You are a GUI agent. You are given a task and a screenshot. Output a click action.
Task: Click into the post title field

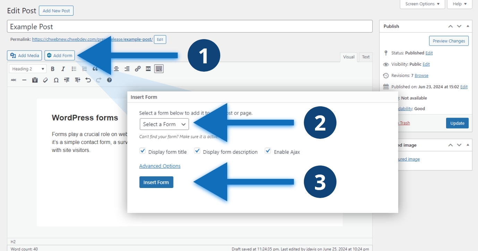click(189, 27)
